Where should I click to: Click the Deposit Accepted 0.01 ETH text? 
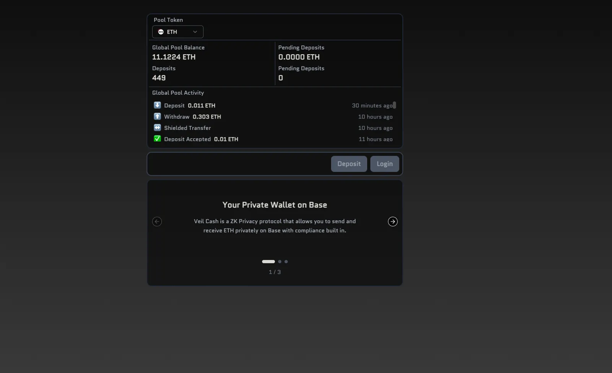pyautogui.click(x=201, y=139)
